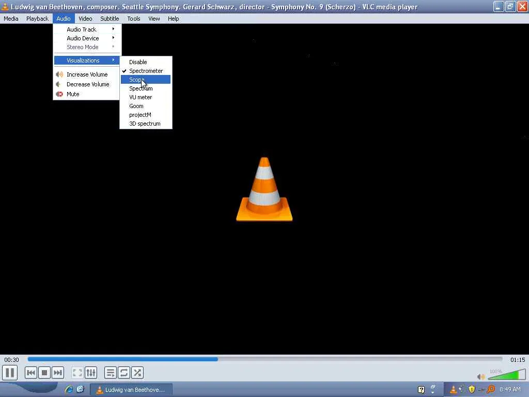The image size is (529, 397).
Task: Select Disable visualization option
Action: tap(146, 62)
